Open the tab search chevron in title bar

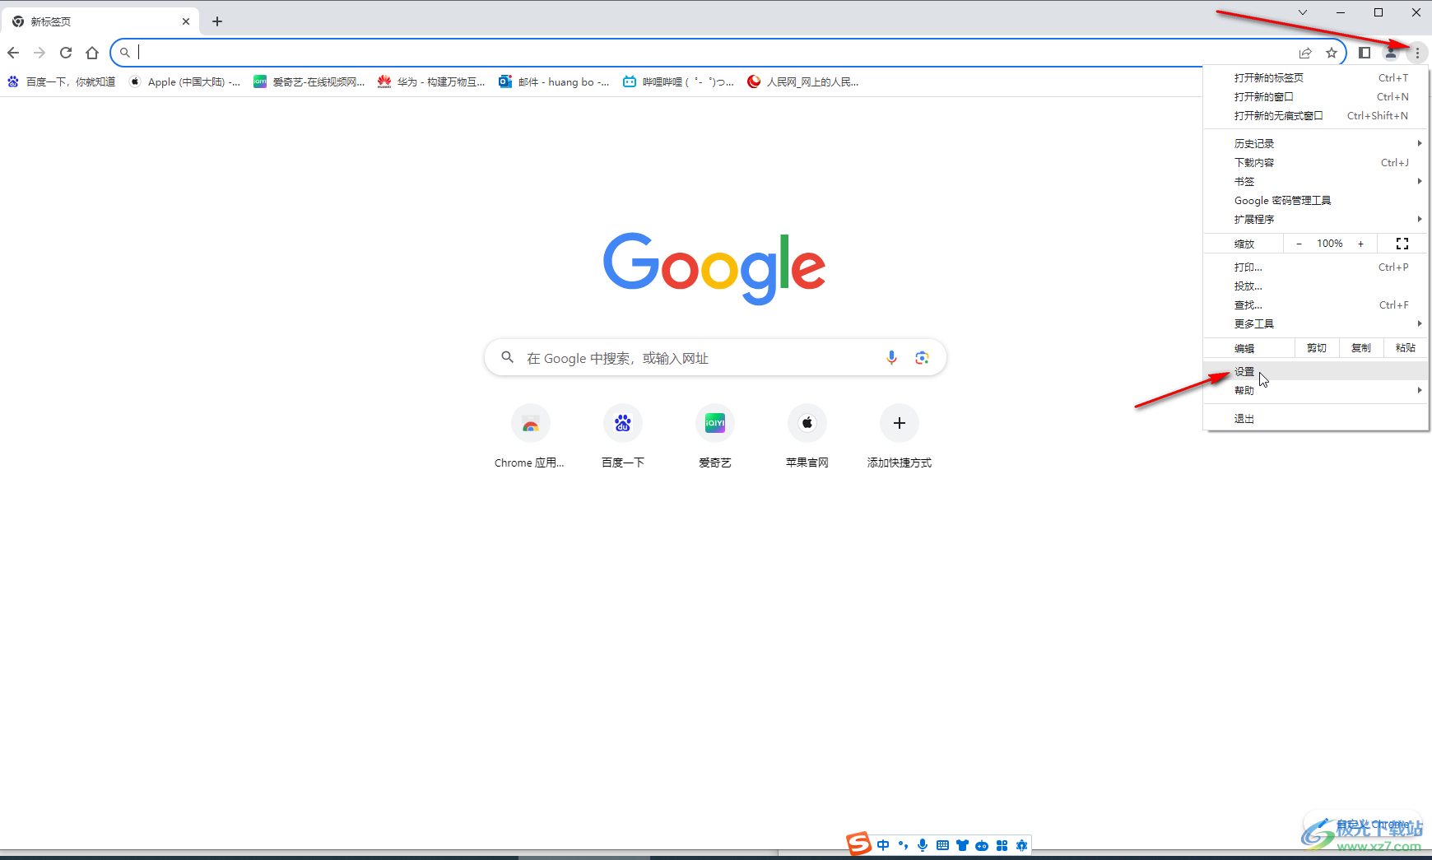point(1303,12)
